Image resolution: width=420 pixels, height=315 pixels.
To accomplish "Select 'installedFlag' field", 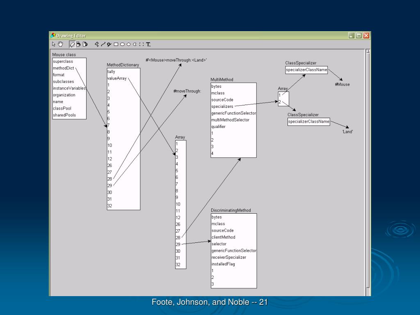I will 223,264.
